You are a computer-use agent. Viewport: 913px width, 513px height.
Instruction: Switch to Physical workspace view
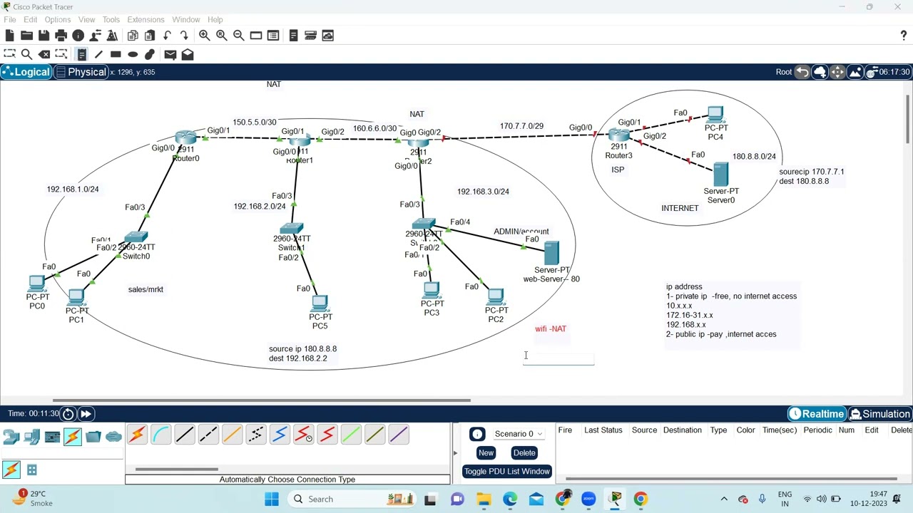(x=81, y=72)
